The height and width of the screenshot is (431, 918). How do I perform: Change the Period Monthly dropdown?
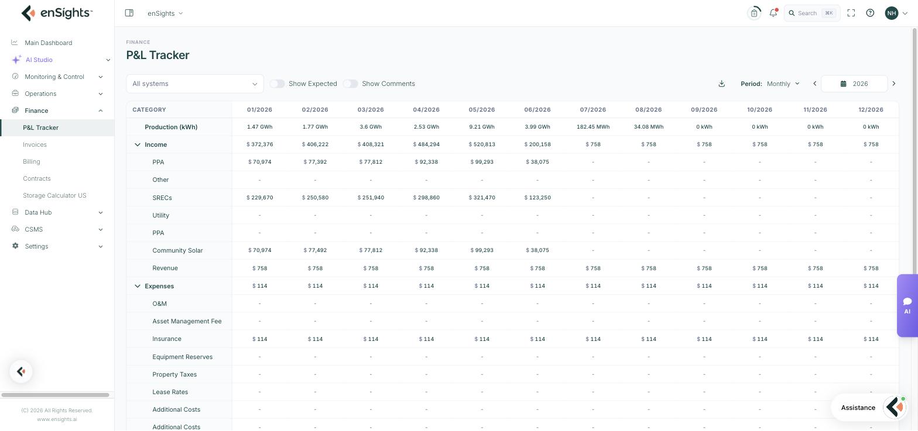click(x=783, y=84)
